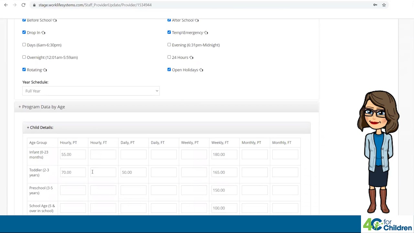Click Toddler Daily FT field
414x233 pixels.
[x=164, y=172]
